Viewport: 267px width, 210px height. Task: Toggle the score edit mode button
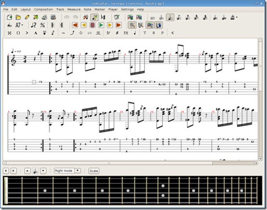[x=94, y=17]
